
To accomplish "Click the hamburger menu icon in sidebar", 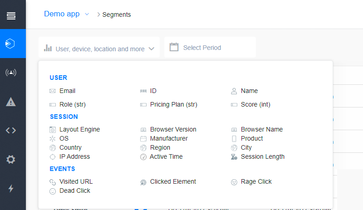I will click(x=11, y=16).
